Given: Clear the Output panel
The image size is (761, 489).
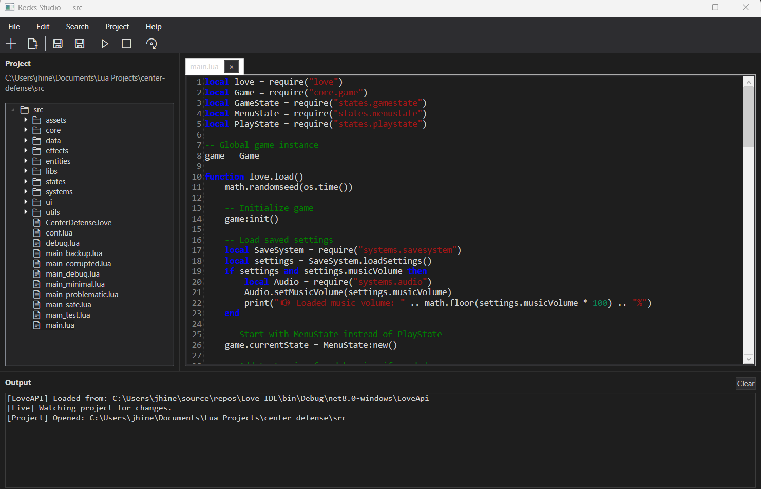Looking at the screenshot, I should point(745,384).
